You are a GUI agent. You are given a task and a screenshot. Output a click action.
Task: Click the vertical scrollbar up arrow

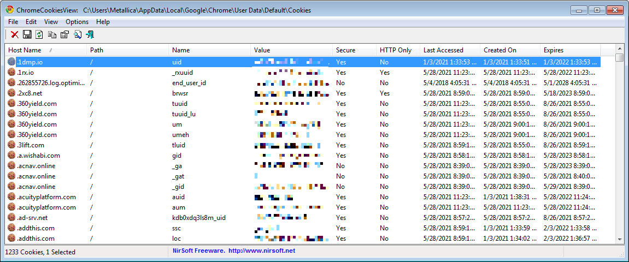pyautogui.click(x=620, y=49)
